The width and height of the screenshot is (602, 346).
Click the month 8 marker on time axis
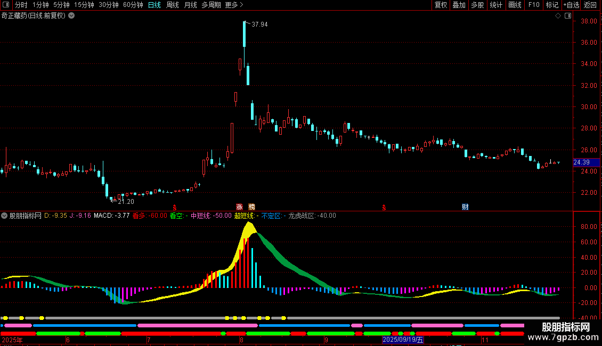click(x=241, y=340)
